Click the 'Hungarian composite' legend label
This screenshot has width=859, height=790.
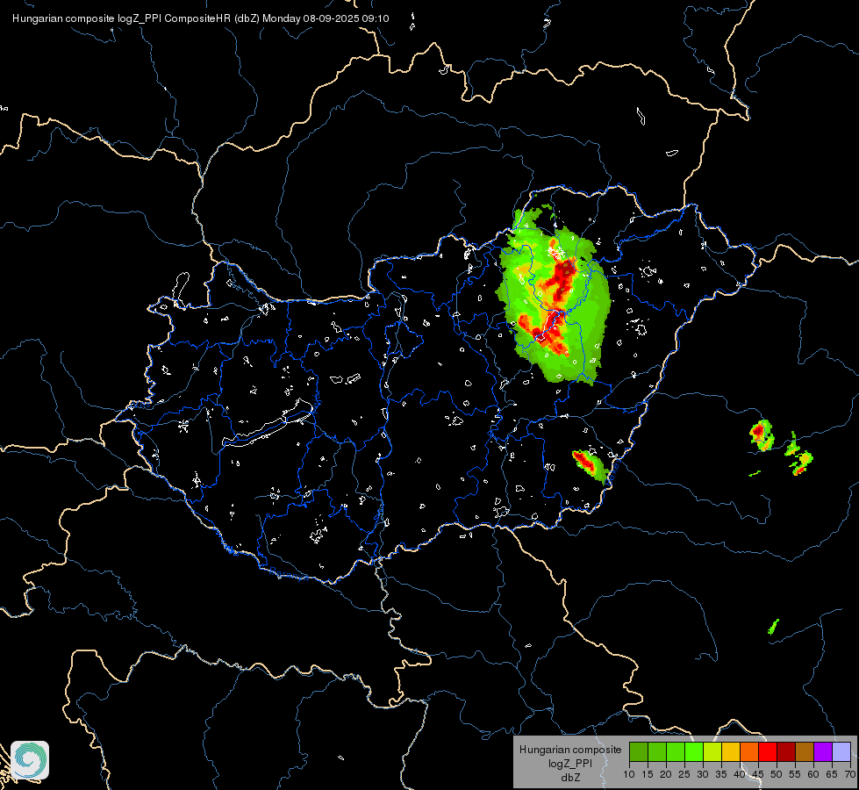(x=570, y=750)
